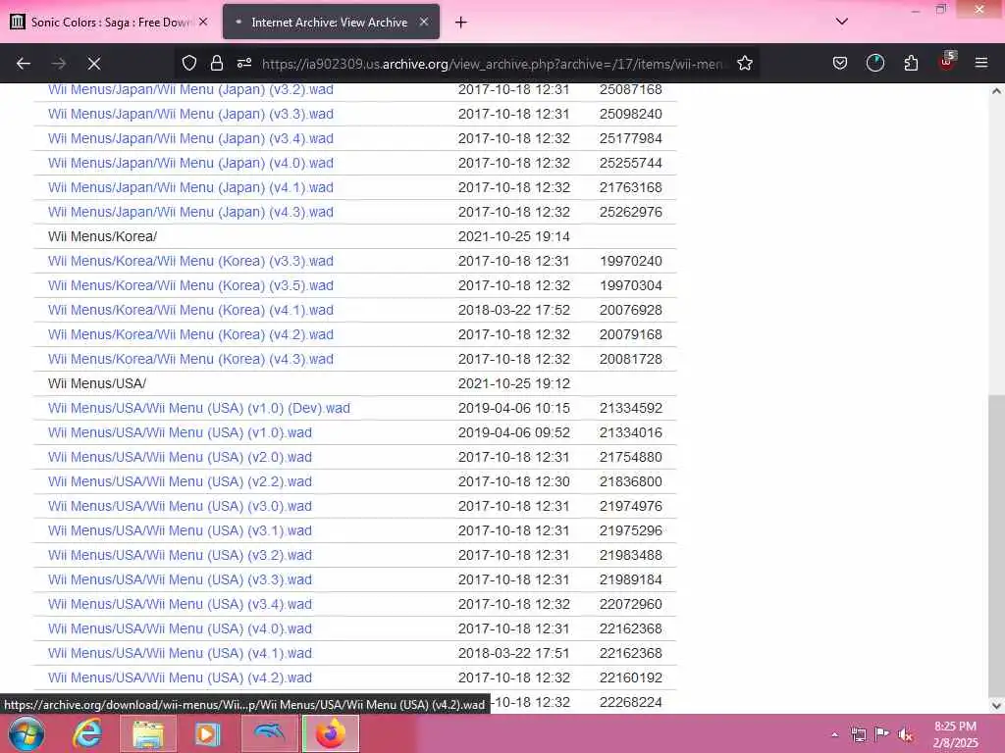Download Wii Menu (Japan) (v3.3).wad
This screenshot has width=1005, height=753.
(x=190, y=114)
